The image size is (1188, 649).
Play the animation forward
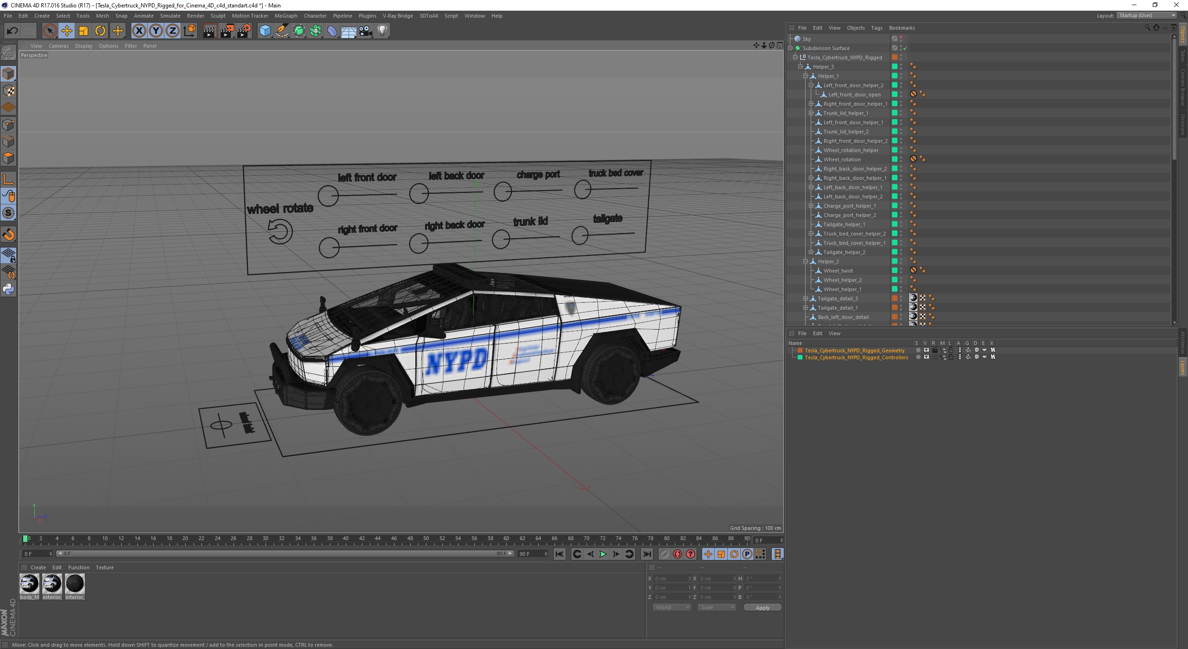pyautogui.click(x=603, y=554)
